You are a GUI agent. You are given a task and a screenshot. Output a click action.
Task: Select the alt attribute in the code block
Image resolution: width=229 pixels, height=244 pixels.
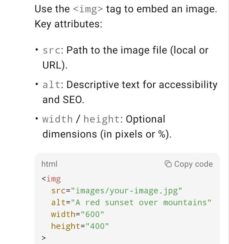59,203
